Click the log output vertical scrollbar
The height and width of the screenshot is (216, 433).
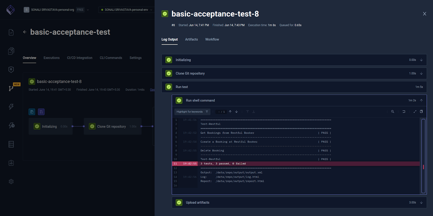[x=424, y=156]
